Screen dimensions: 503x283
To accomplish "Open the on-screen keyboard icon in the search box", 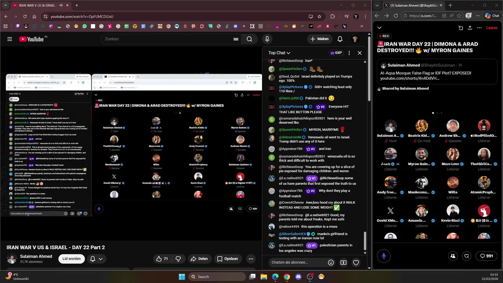I will tap(236, 39).
